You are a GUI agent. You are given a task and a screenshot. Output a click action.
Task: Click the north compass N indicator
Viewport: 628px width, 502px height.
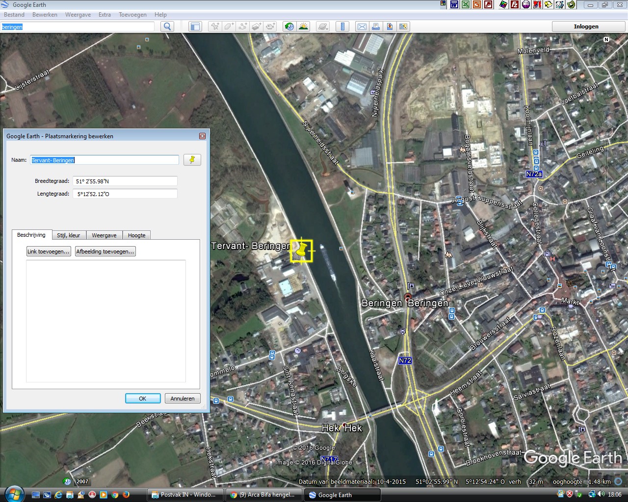tap(606, 40)
